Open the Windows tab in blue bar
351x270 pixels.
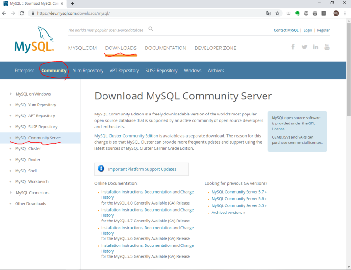coord(193,70)
